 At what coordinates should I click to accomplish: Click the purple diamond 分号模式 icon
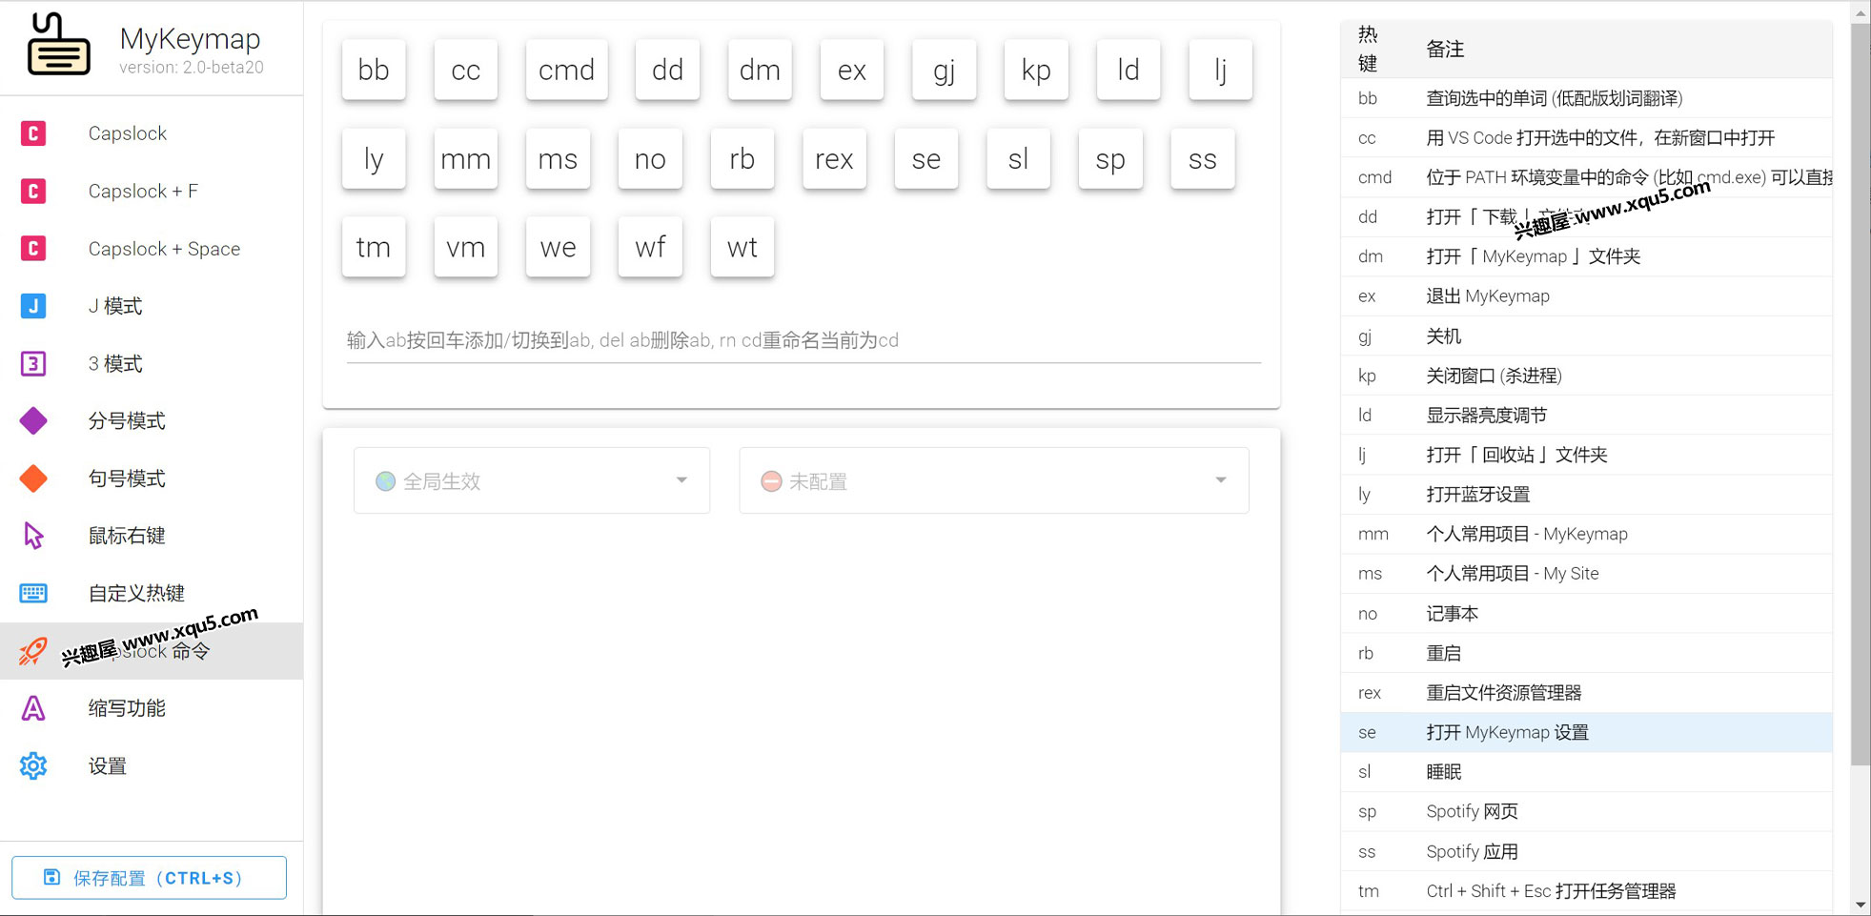(x=33, y=420)
